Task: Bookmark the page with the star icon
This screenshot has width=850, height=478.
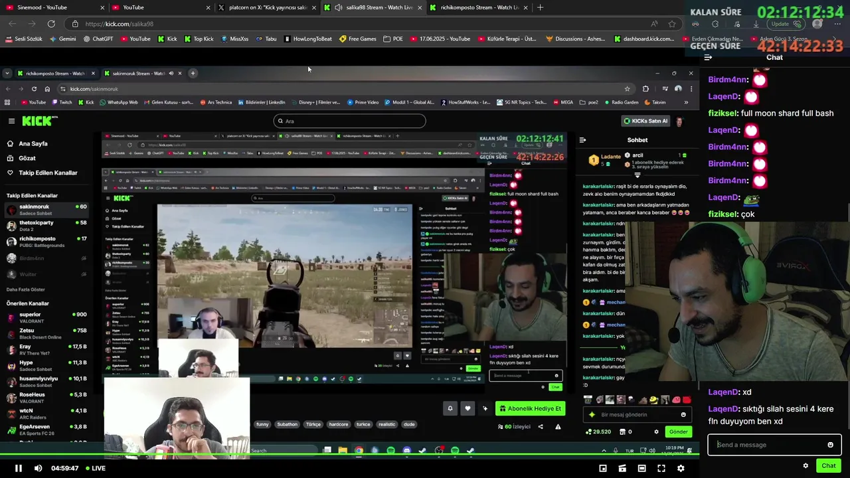Action: [x=627, y=88]
